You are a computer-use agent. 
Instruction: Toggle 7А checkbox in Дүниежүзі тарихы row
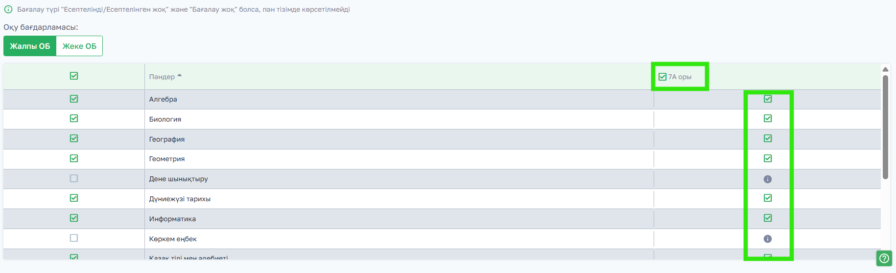768,198
